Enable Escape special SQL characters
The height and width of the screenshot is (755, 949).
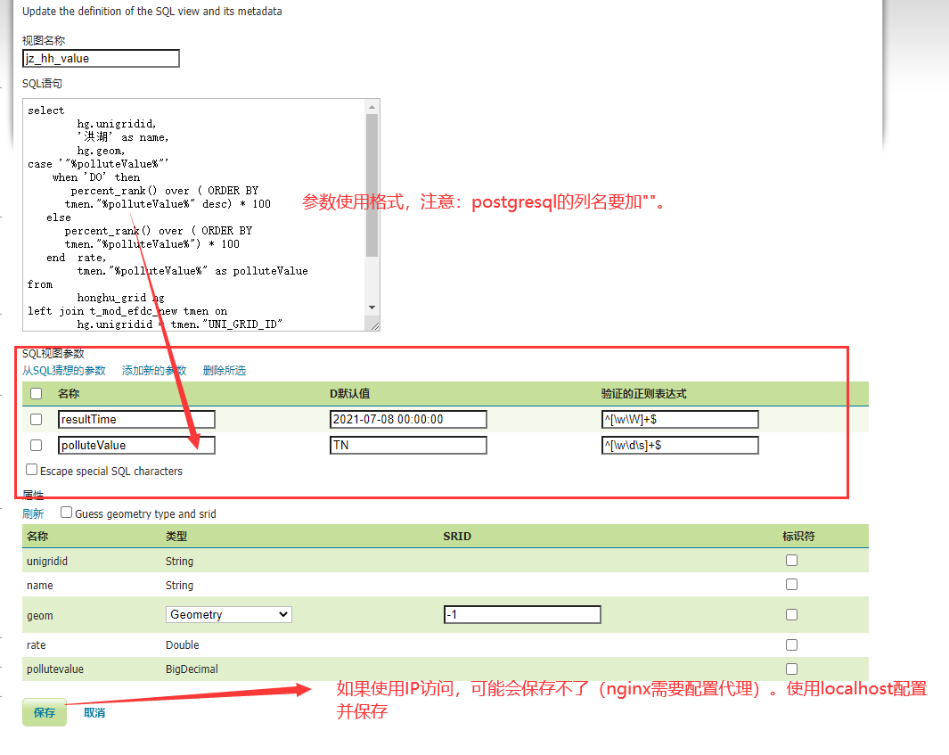[32, 470]
